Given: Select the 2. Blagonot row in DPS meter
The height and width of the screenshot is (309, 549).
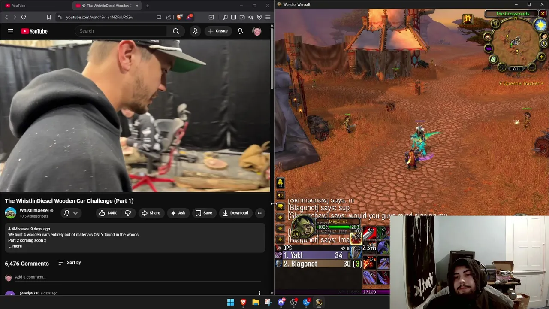Looking at the screenshot, I should tap(319, 264).
